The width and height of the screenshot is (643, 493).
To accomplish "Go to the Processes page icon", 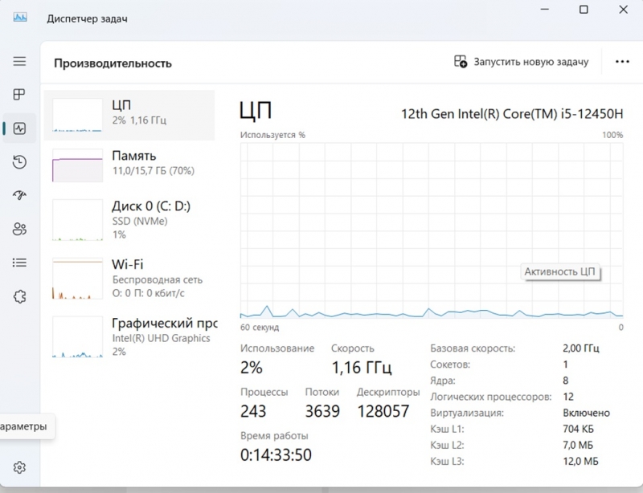I will 19,95.
